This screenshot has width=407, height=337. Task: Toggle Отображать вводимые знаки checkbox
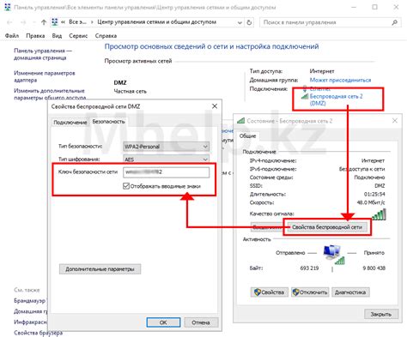click(126, 186)
